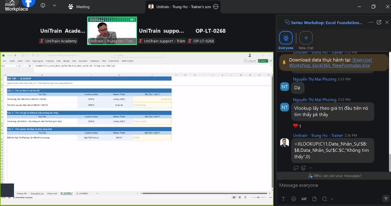Click 'Who can see your messages?'

335,176
